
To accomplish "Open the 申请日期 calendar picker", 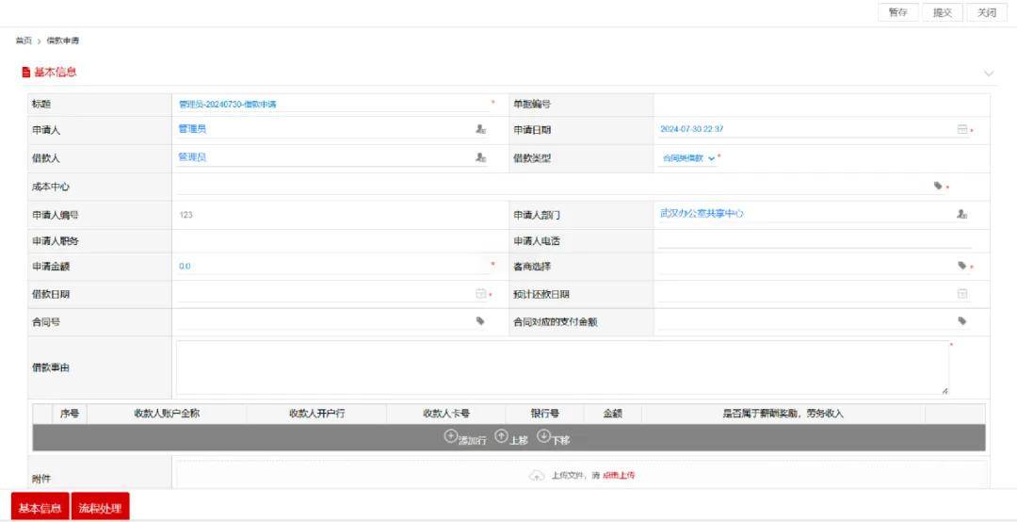I will click(961, 130).
